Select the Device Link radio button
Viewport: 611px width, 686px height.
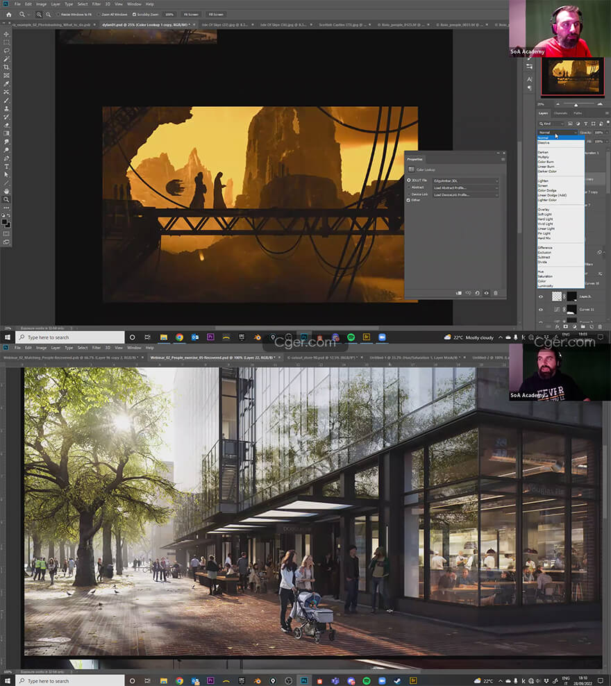409,194
